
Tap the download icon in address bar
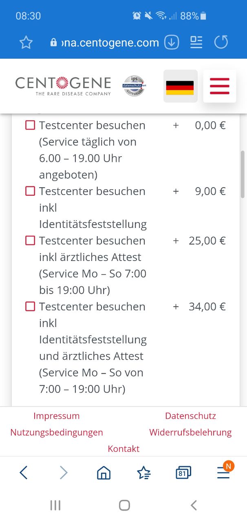(172, 42)
